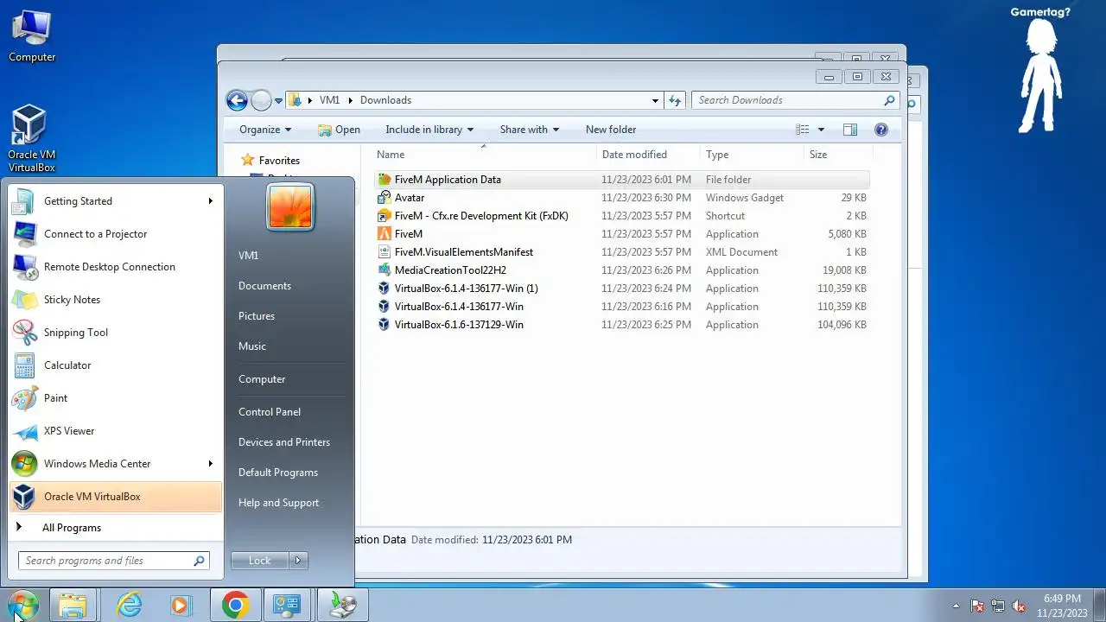The width and height of the screenshot is (1106, 622).
Task: Click the user account picture in Start menu
Action: pos(290,207)
